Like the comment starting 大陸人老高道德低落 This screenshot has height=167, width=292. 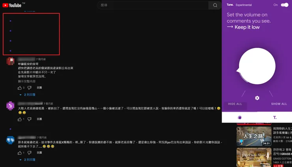coord(20,119)
